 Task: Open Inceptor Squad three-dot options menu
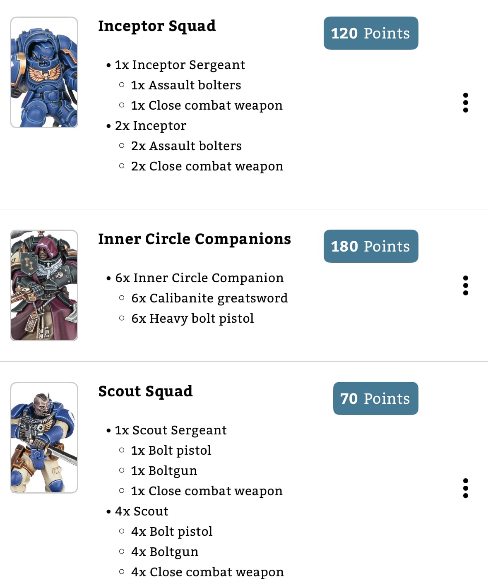466,103
